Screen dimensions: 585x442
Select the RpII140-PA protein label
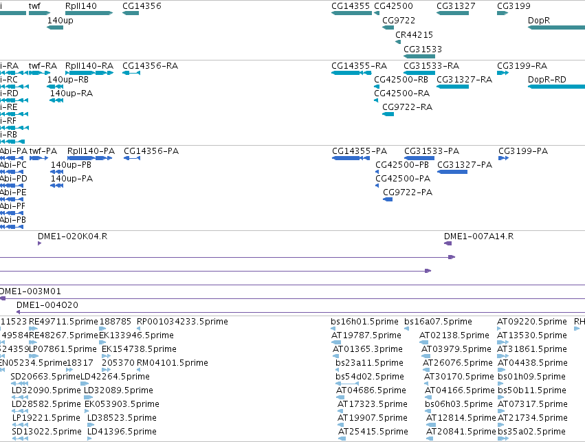[91, 151]
